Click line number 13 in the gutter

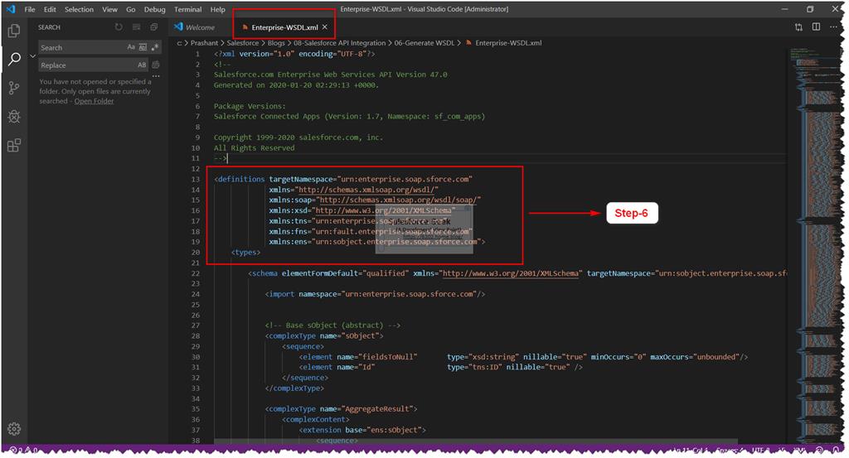pyautogui.click(x=196, y=179)
